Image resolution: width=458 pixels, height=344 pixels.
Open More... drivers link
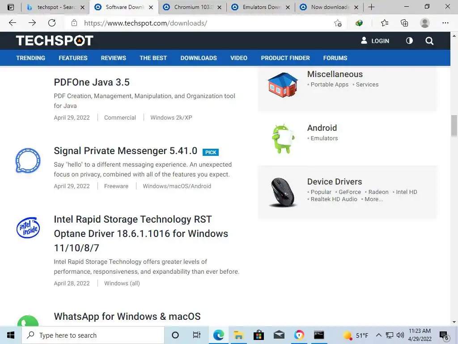point(373,199)
